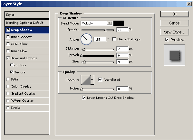Click the style preview square
The height and width of the screenshot is (140, 193).
tap(175, 55)
